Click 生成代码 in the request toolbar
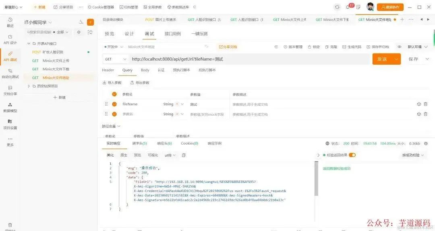 352,47
